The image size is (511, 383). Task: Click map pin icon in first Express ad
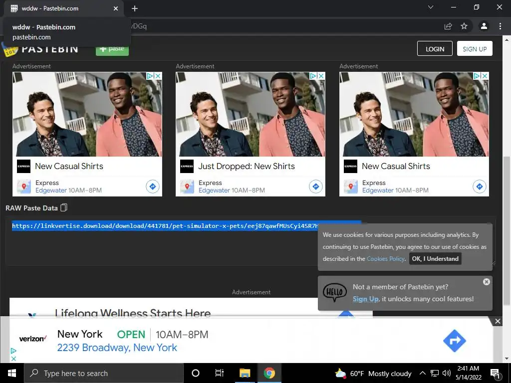click(24, 187)
